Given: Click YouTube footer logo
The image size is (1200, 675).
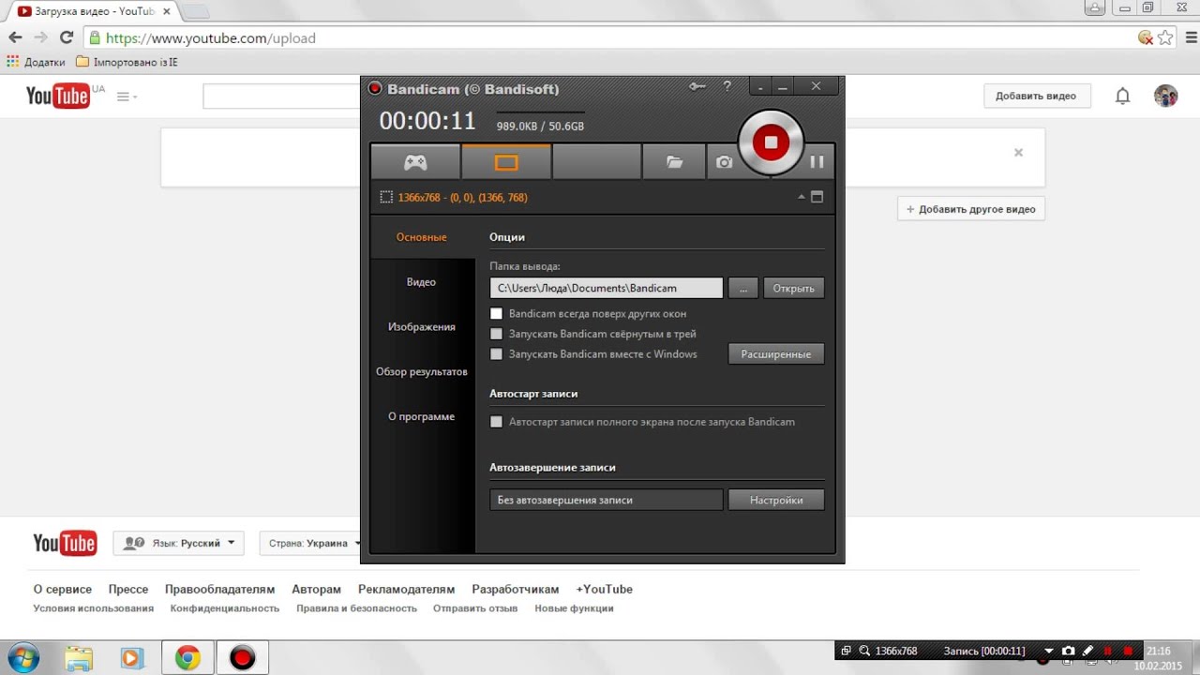Looking at the screenshot, I should coord(65,544).
